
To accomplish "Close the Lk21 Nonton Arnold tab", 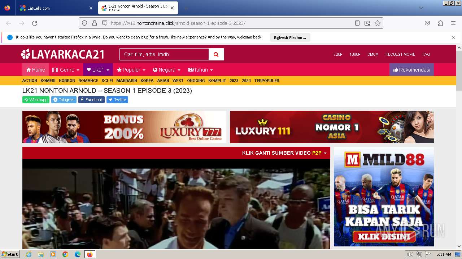I will point(172,8).
